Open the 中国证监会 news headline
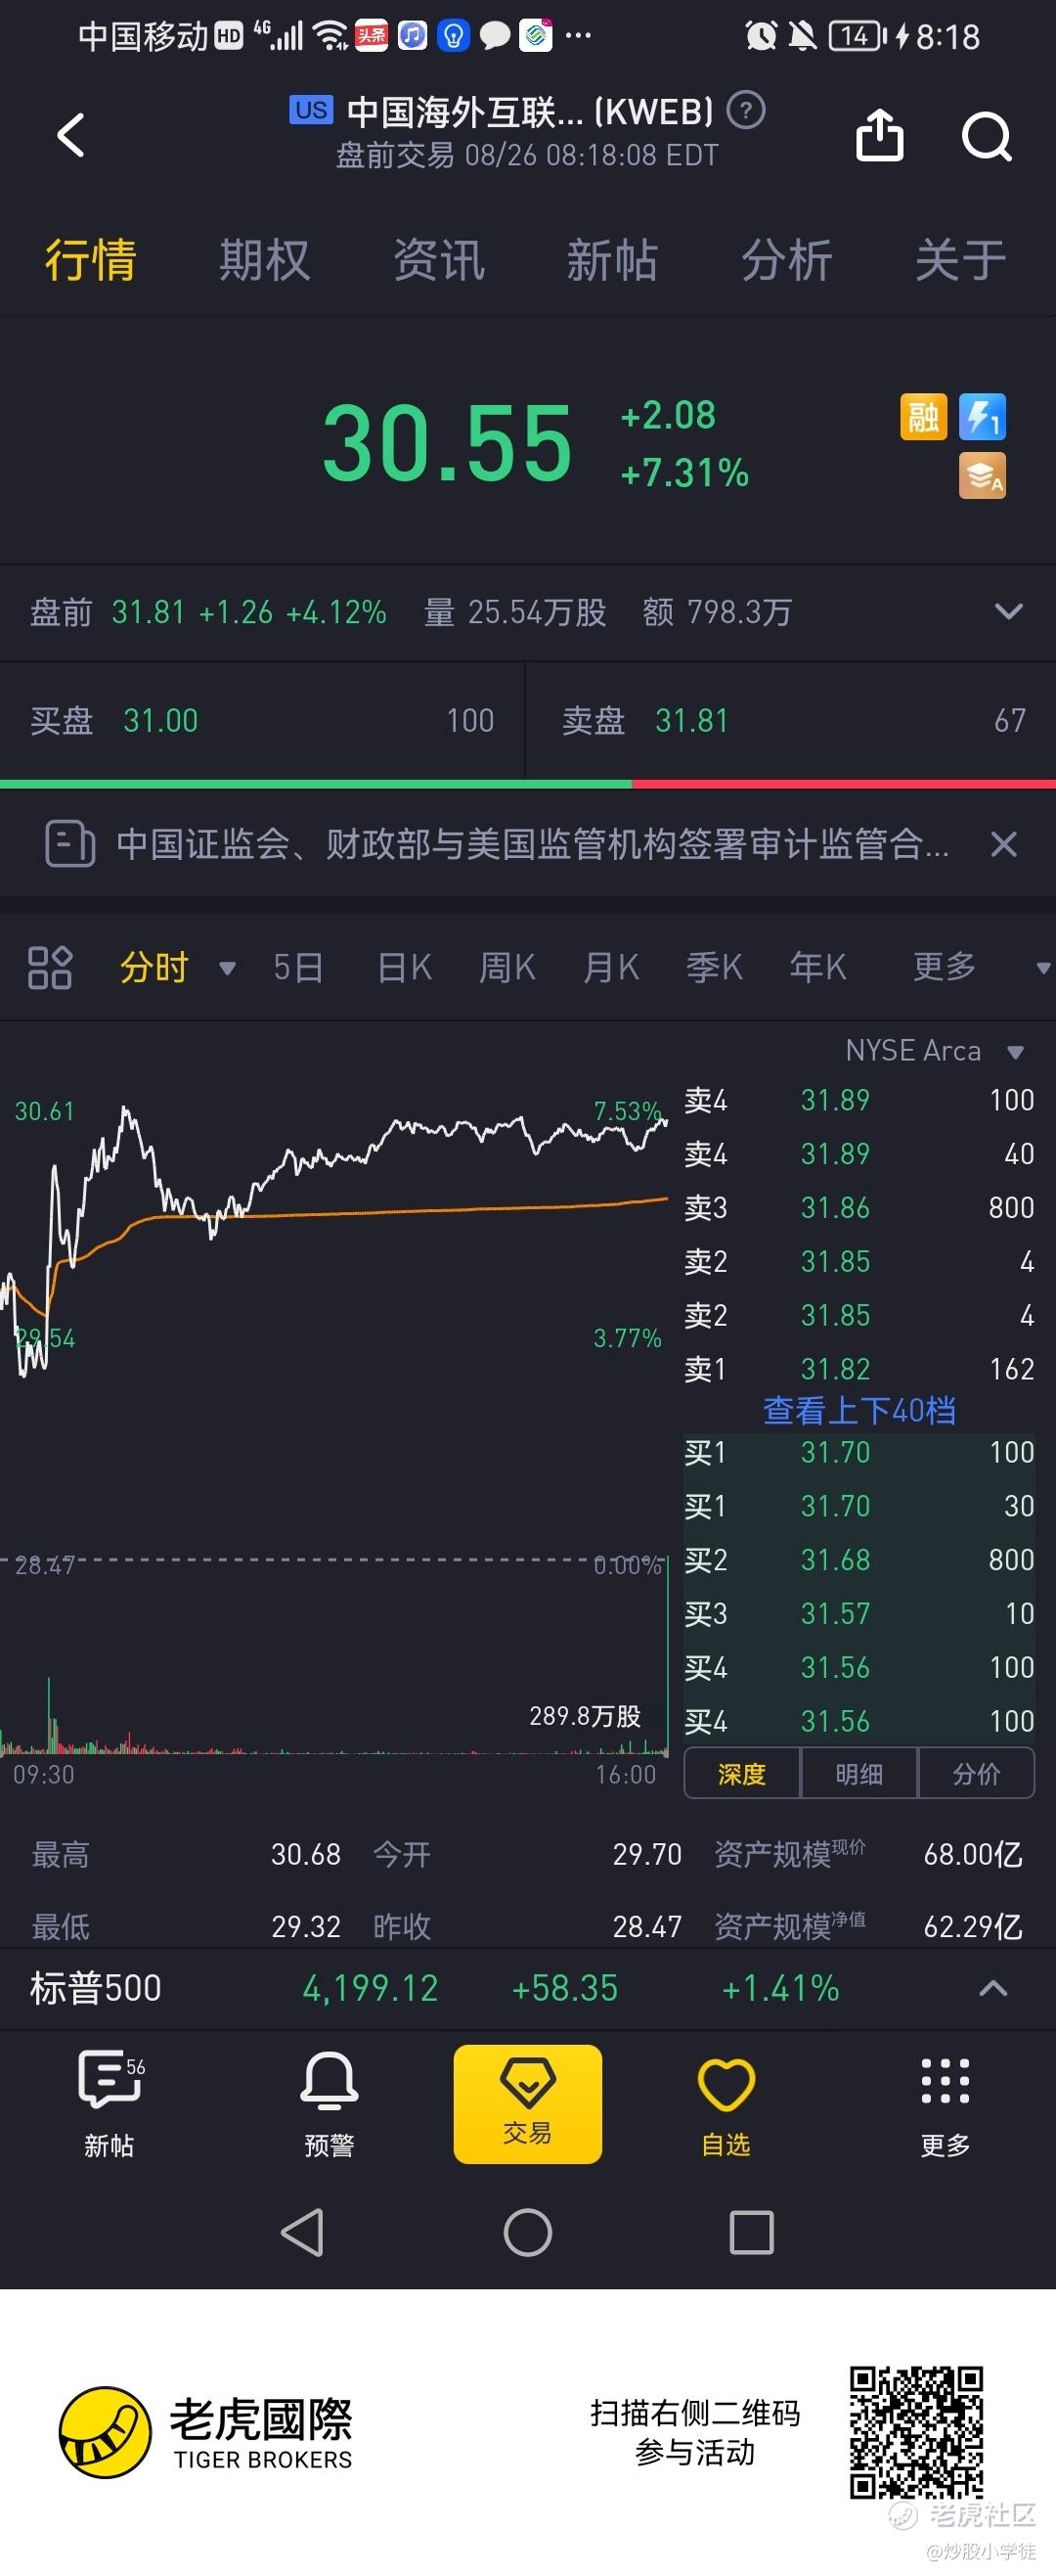This screenshot has height=2576, width=1056. click(532, 844)
